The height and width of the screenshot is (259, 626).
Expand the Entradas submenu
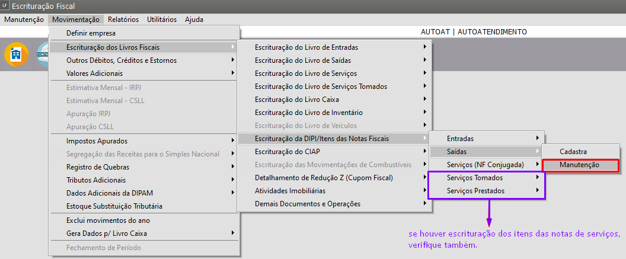pos(460,139)
